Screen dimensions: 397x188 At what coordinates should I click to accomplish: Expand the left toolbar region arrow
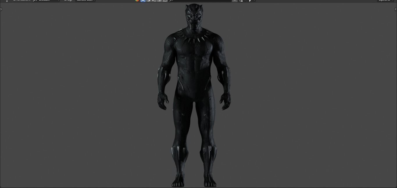[1, 9]
